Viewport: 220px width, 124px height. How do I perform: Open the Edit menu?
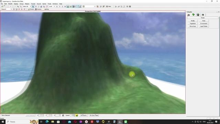click(x=5, y=4)
